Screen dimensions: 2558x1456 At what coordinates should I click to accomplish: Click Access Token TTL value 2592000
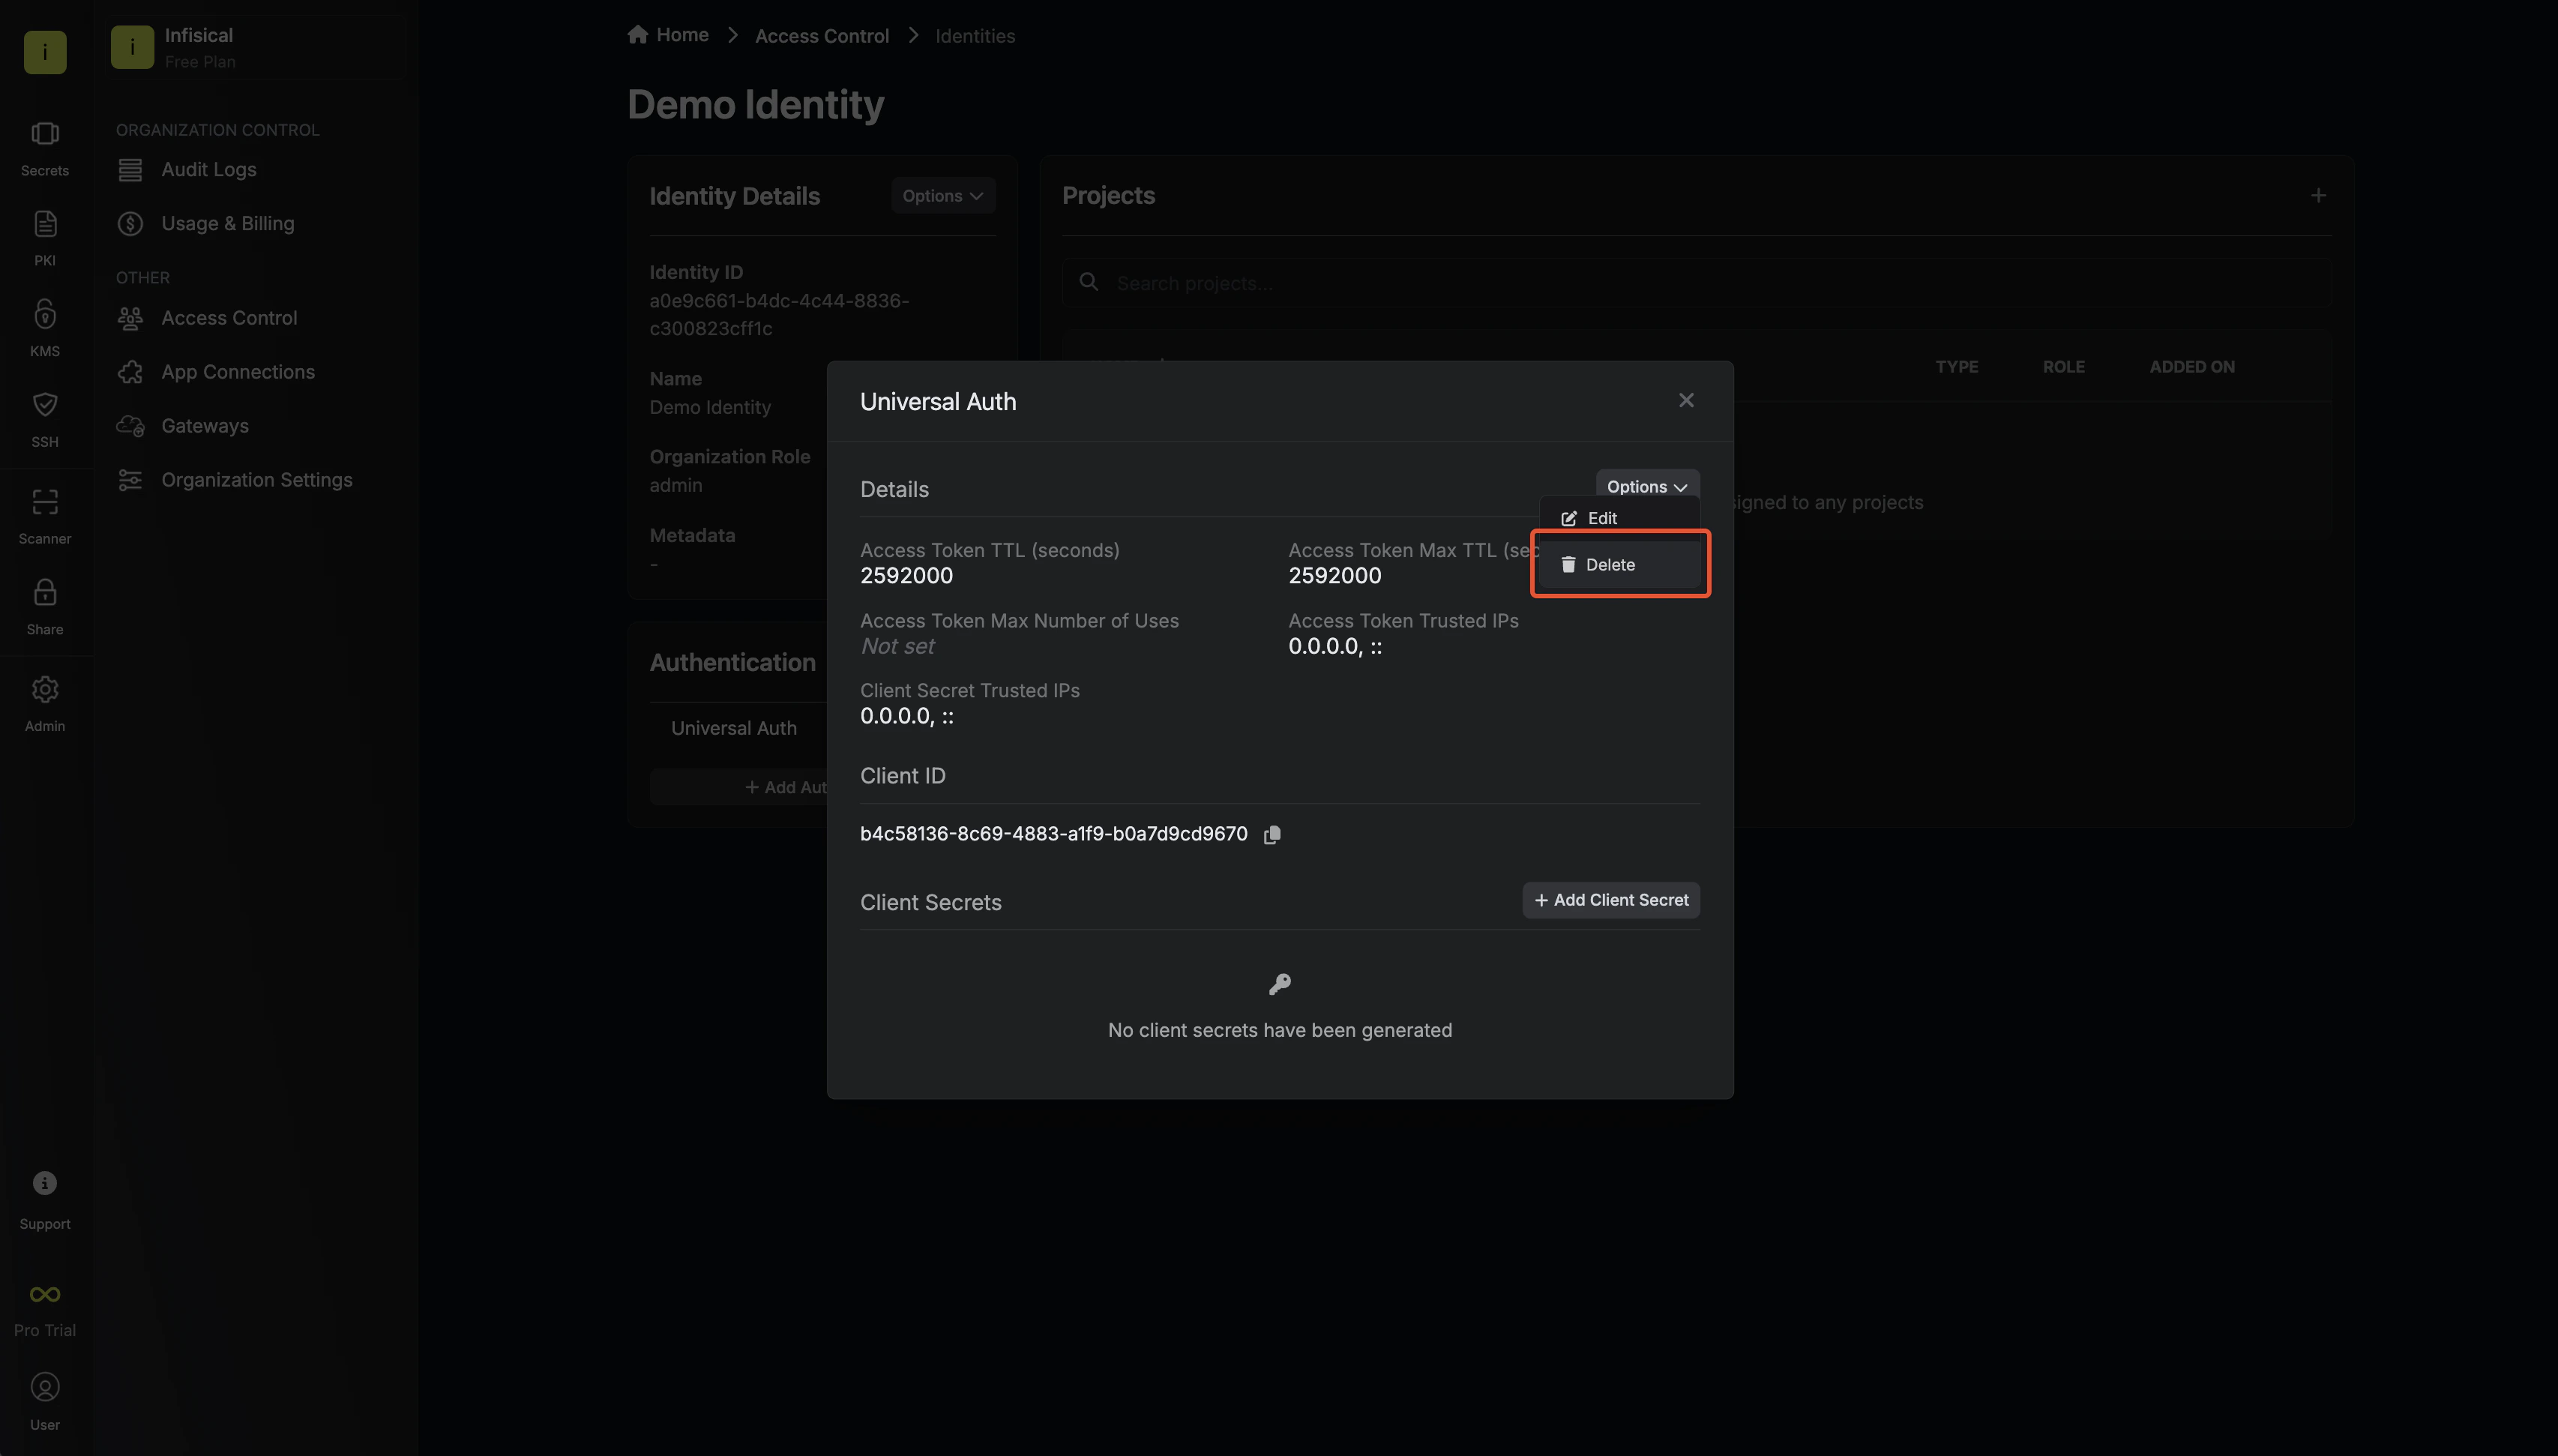tap(906, 576)
